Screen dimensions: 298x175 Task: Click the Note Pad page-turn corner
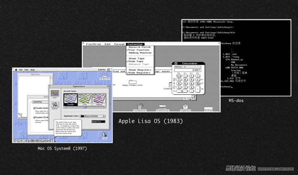point(20,115)
